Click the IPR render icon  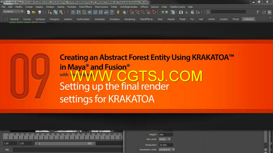pyautogui.click(x=192, y=12)
